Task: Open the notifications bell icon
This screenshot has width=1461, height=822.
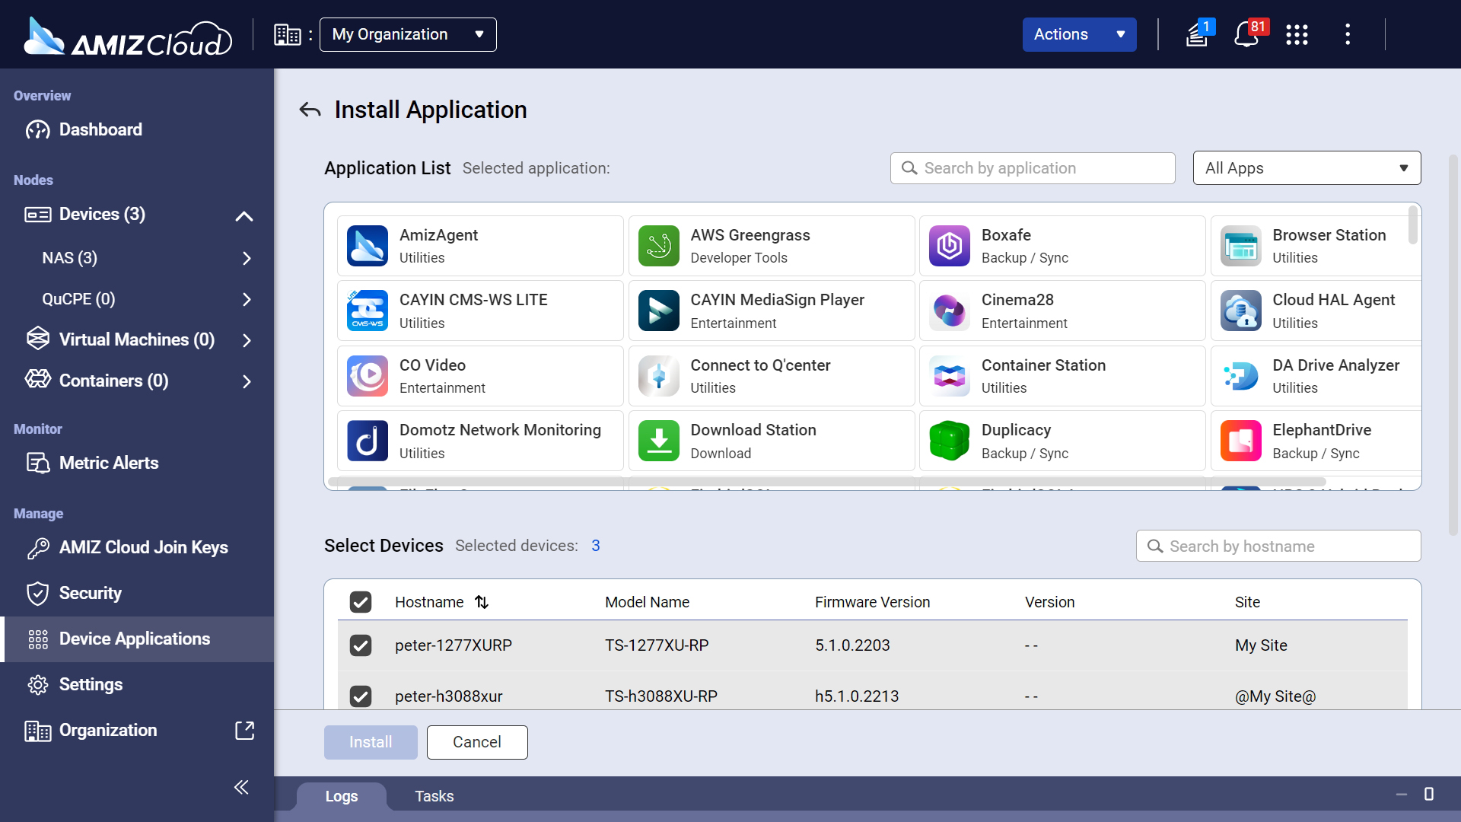Action: tap(1246, 34)
